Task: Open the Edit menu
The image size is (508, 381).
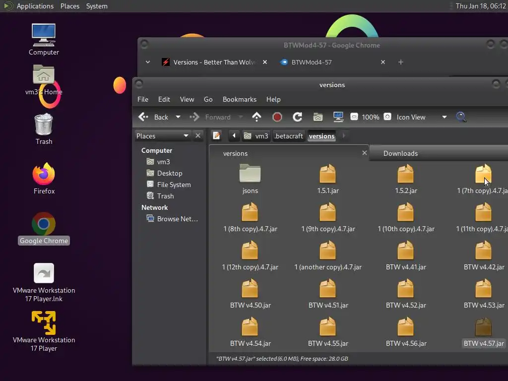Action: (164, 99)
